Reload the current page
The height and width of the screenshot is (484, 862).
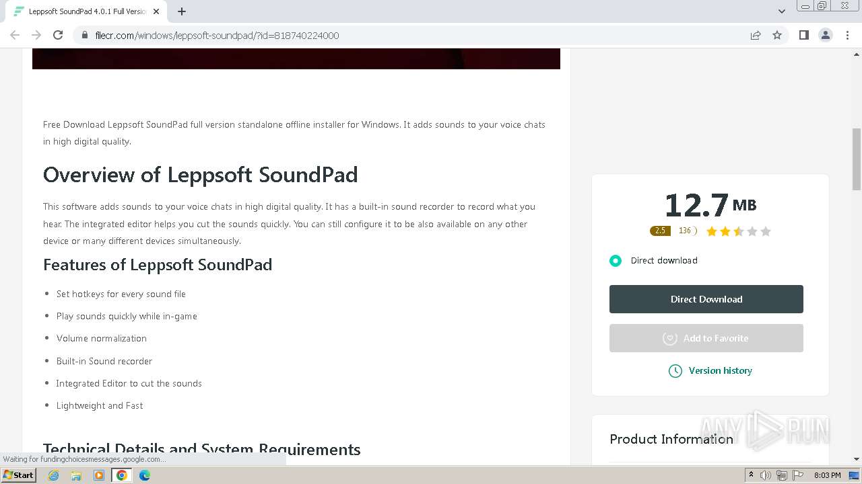click(58, 35)
